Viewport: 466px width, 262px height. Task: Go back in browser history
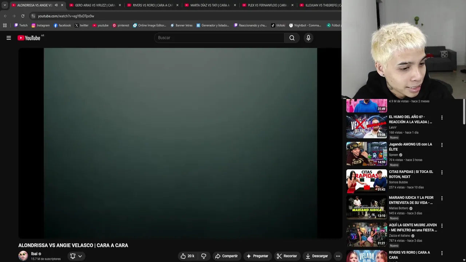click(x=5, y=16)
